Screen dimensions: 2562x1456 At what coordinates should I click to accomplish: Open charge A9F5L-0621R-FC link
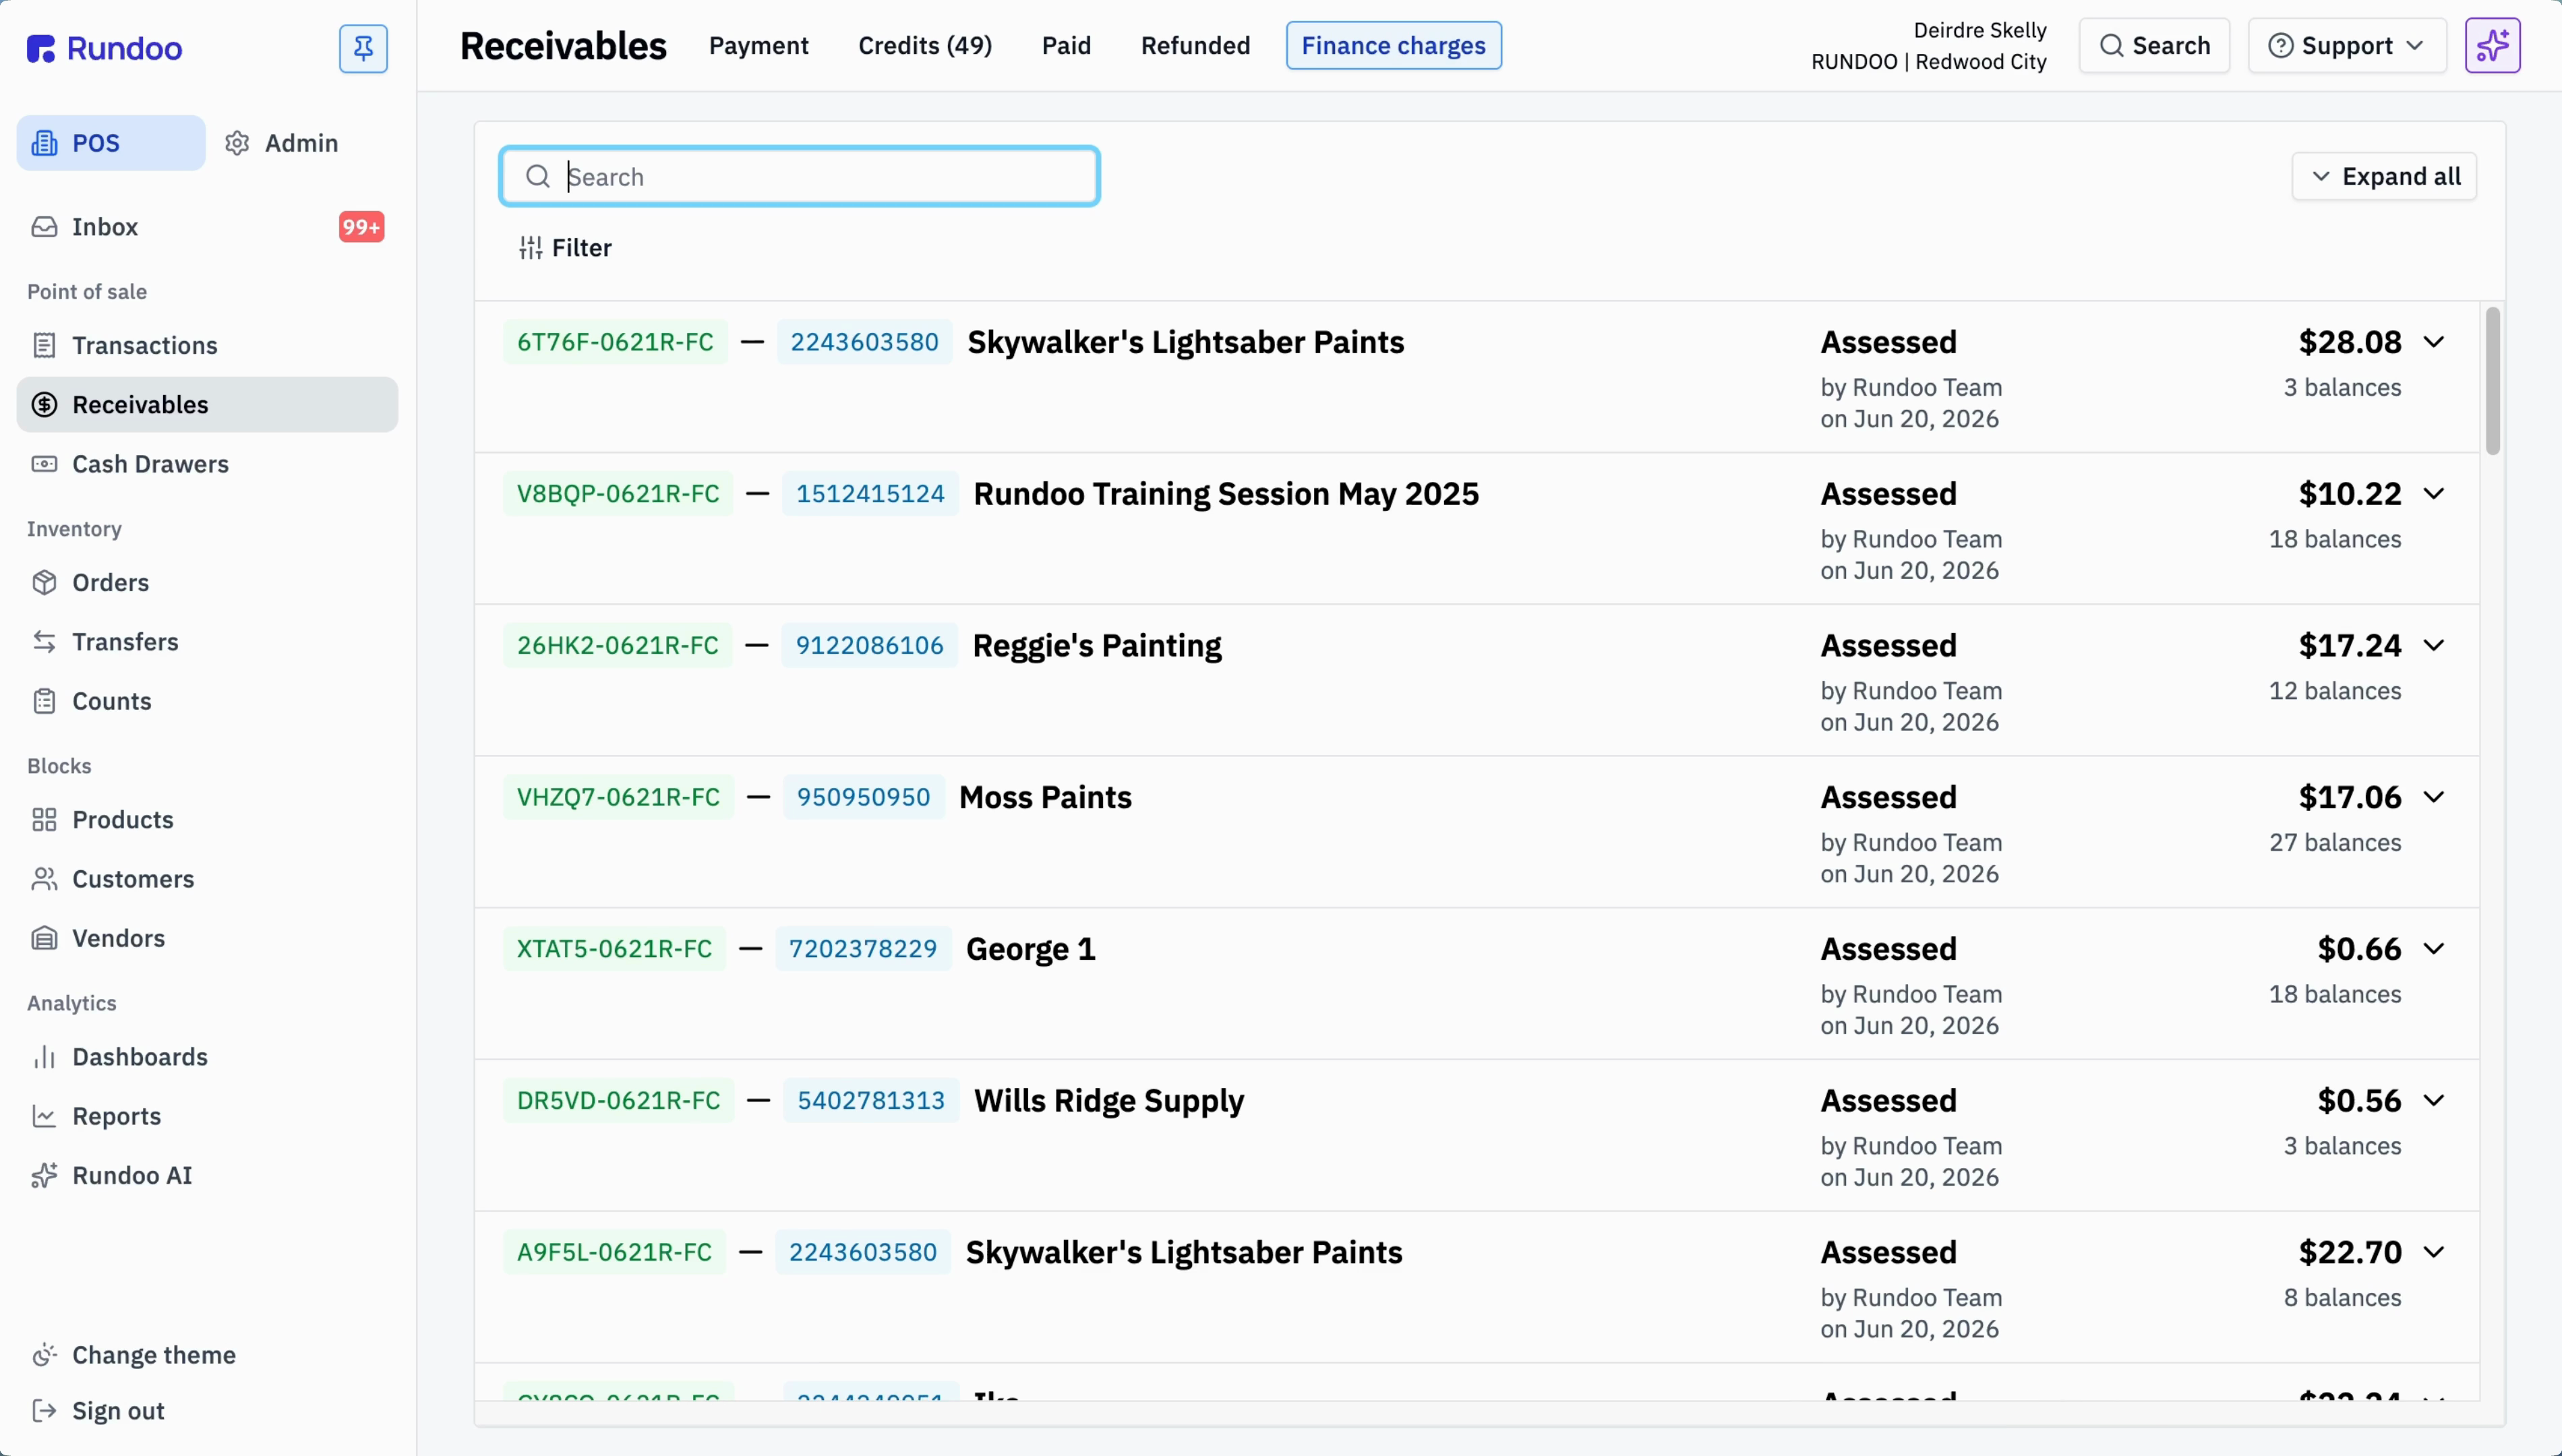click(614, 1252)
